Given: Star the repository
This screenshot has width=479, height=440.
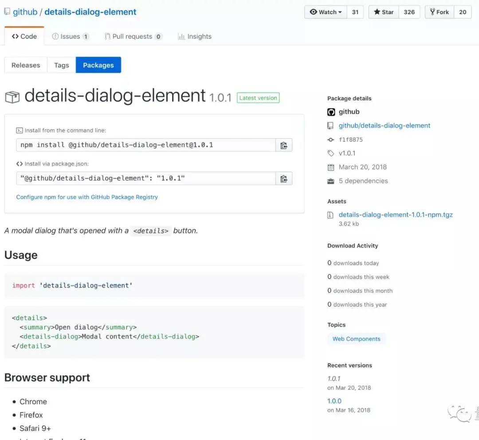Looking at the screenshot, I should tap(384, 12).
